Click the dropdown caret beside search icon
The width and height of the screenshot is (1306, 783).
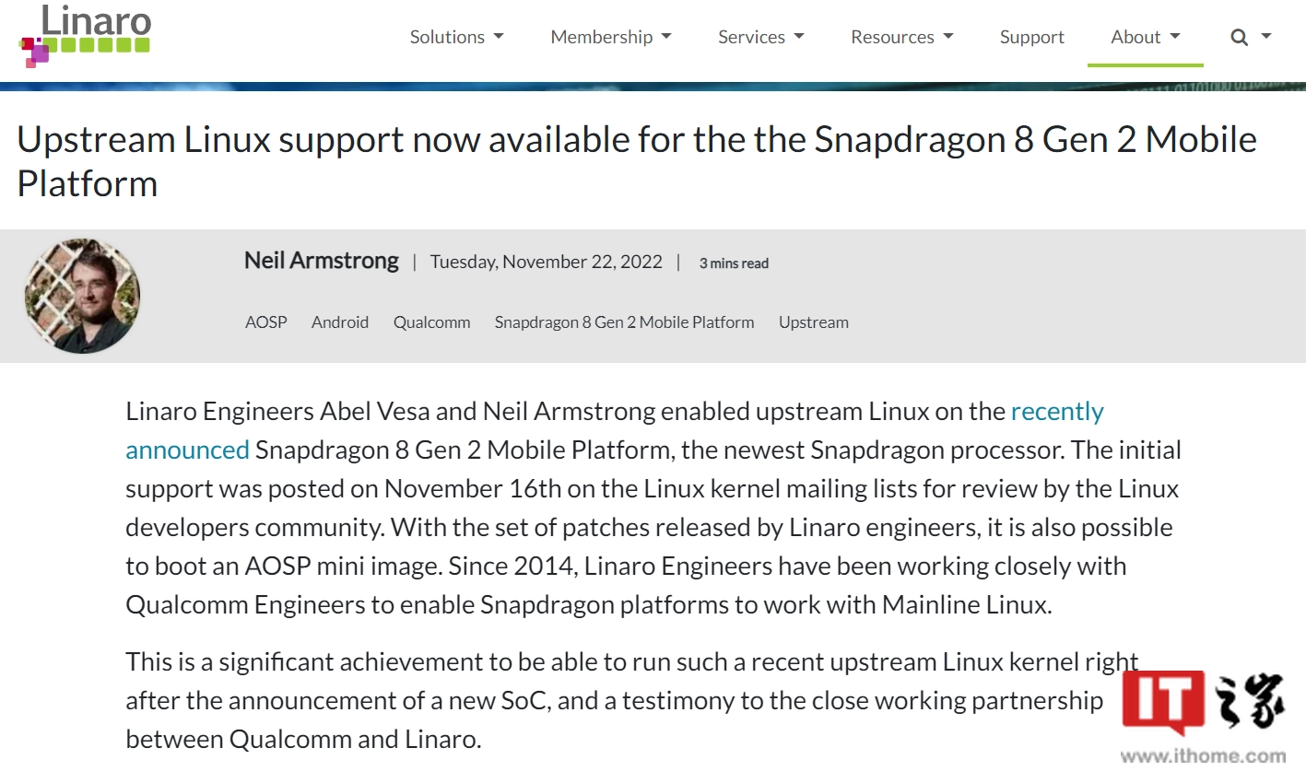(1266, 37)
